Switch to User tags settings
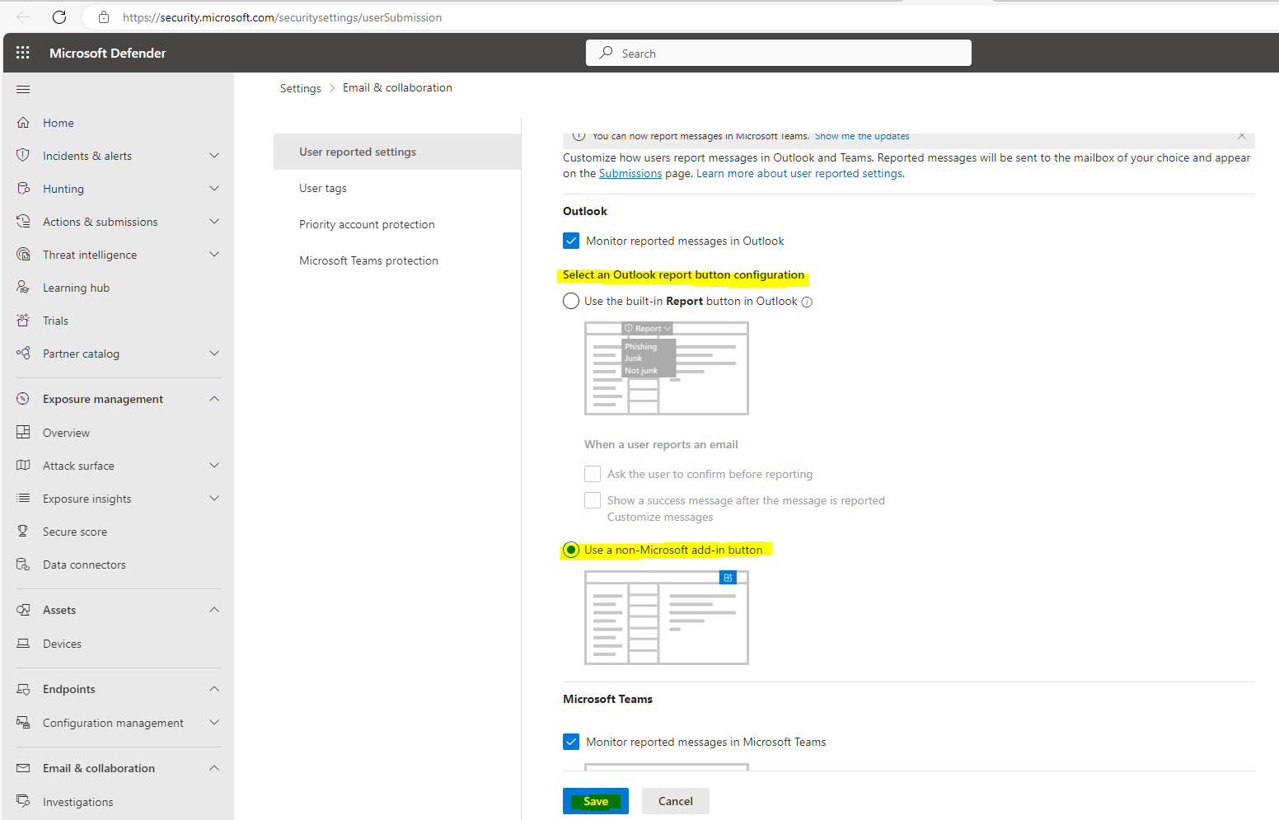1279x820 pixels. (322, 188)
